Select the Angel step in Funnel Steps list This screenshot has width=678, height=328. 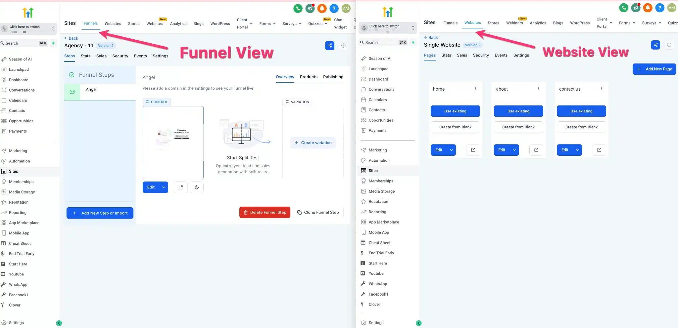tap(100, 92)
